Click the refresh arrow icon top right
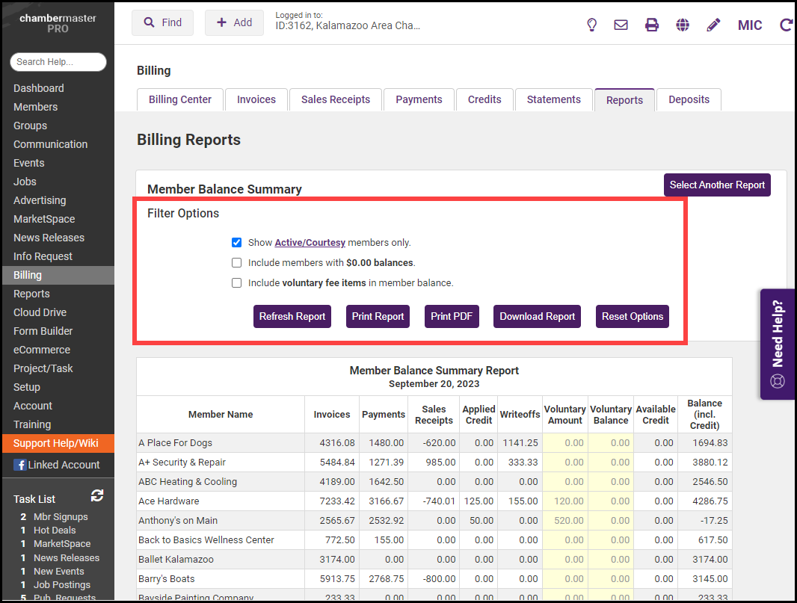This screenshot has width=797, height=603. [x=786, y=25]
